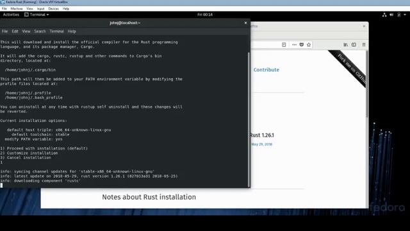Open VirtualBox Machine menu
This screenshot has width=410, height=231.
17,8
